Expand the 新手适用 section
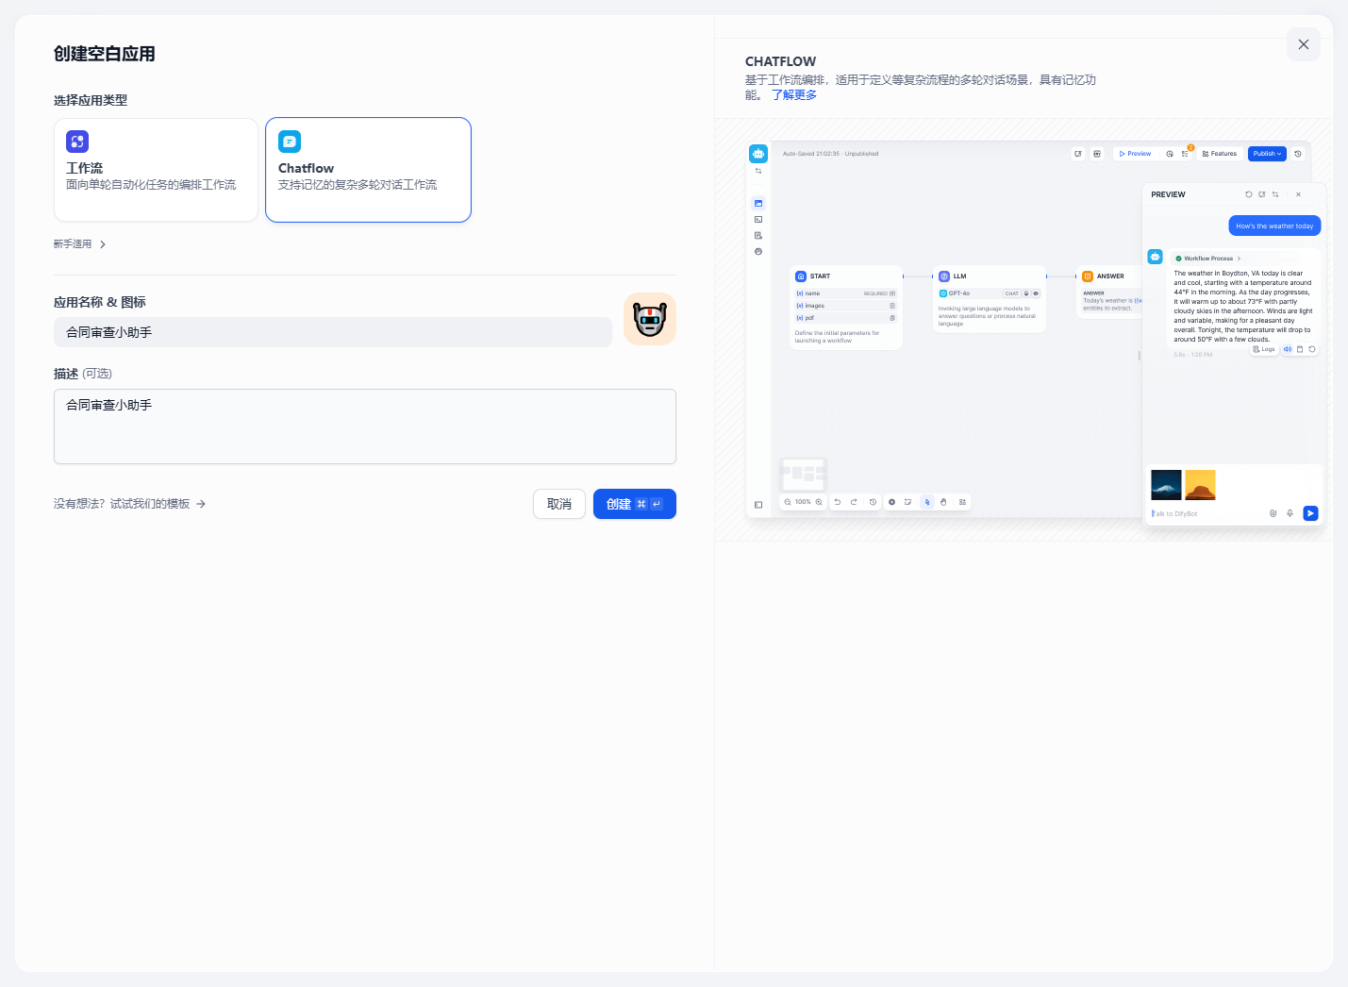The height and width of the screenshot is (987, 1348). click(80, 244)
